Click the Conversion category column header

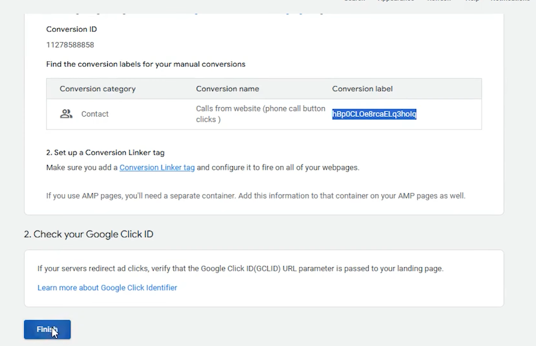97,89
